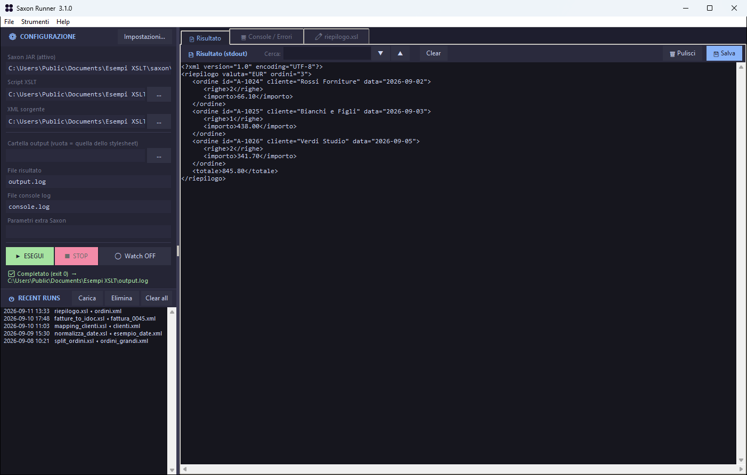747x475 pixels.
Task: Select the normalizza_date.xsl run entry
Action: (84, 333)
